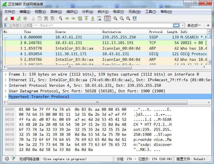Open the 统计(S) menu
This screenshot has height=164, width=214.
[103, 12]
